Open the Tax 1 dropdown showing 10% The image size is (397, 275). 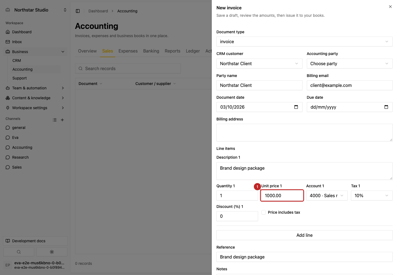(372, 196)
